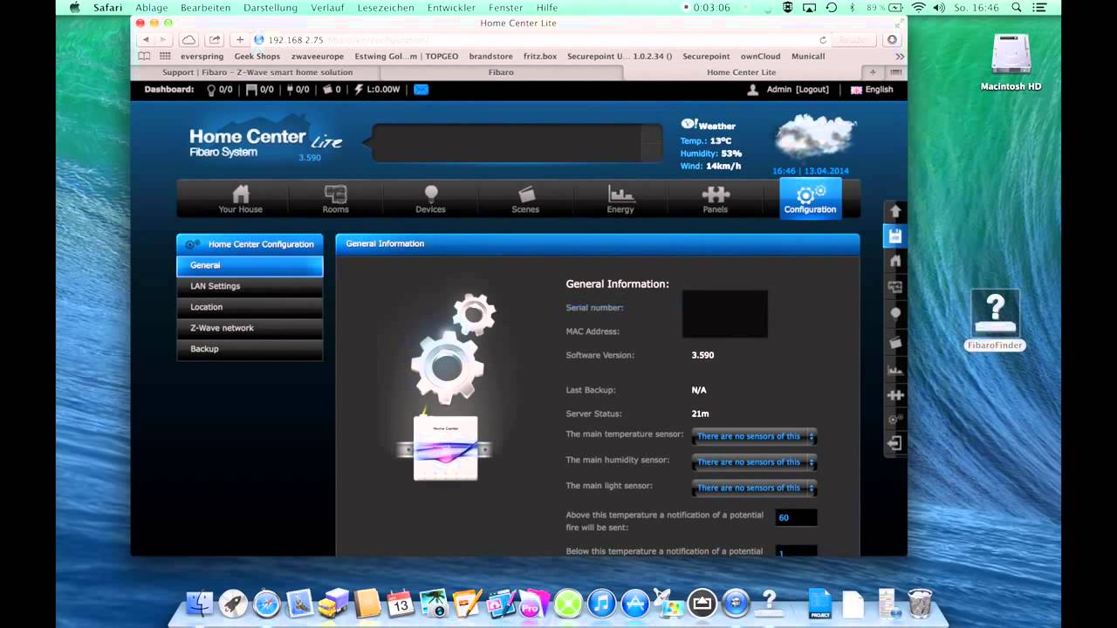The width and height of the screenshot is (1117, 628).
Task: Click Safari's share button
Action: pyautogui.click(x=214, y=39)
